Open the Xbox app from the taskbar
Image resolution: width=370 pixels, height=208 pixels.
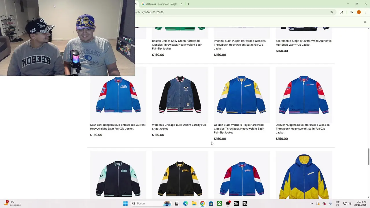pos(220,203)
